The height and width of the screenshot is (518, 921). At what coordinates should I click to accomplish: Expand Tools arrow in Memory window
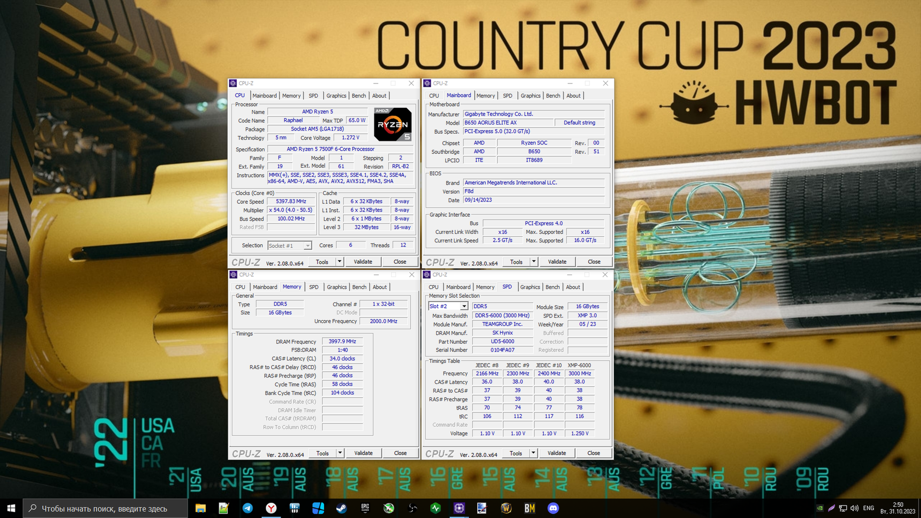[x=340, y=453]
